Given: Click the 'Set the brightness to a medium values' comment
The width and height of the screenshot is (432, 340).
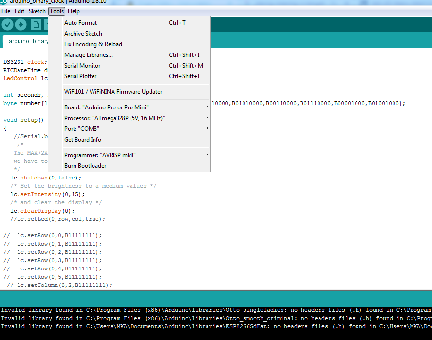Looking at the screenshot, I should pyautogui.click(x=83, y=186).
